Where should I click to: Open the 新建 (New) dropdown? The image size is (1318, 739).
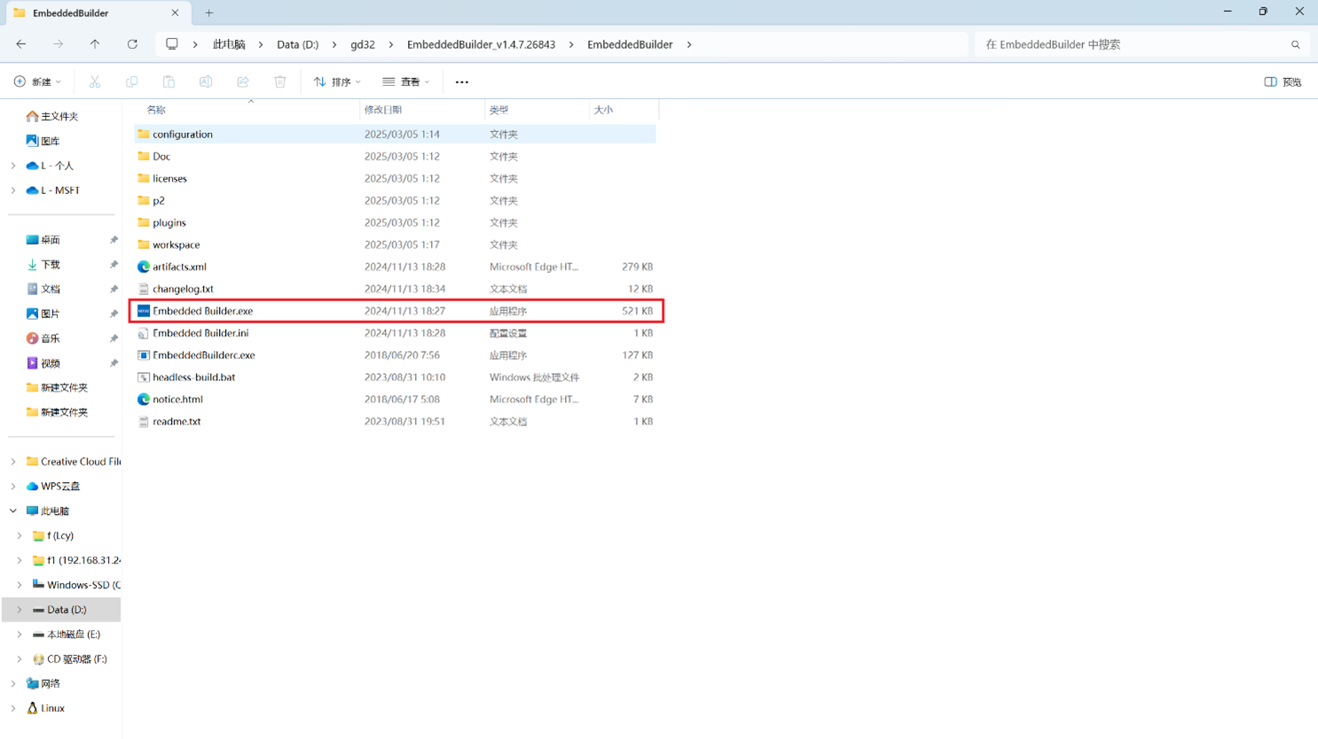(38, 82)
